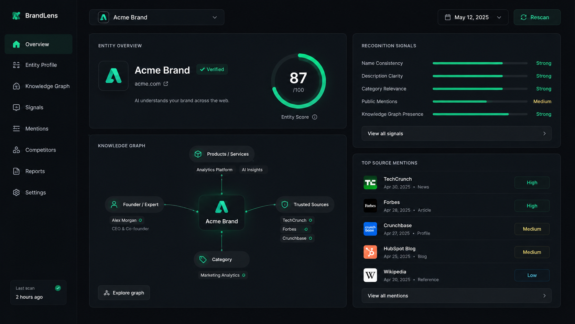Click the Entity Score ring gauge
Viewport: 575px width, 324px height.
coord(298,81)
